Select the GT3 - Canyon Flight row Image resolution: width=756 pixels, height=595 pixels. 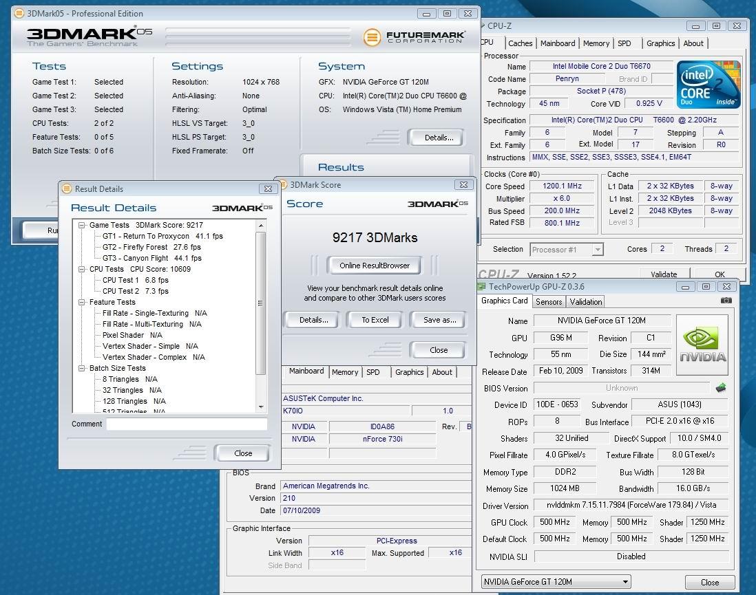(152, 258)
